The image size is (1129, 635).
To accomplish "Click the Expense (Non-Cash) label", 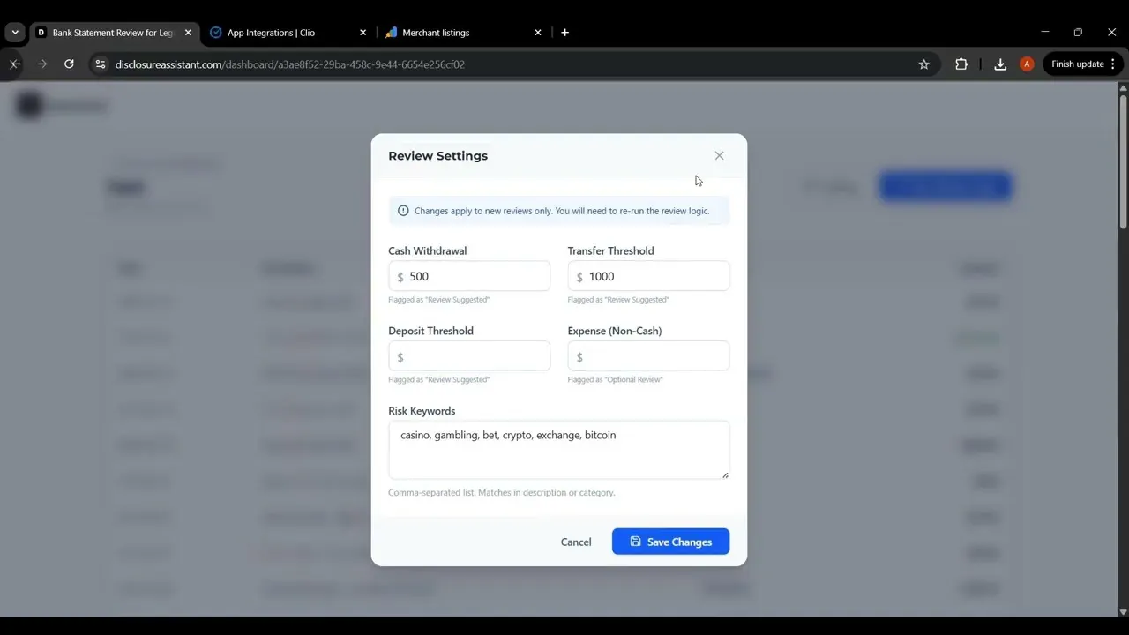I will pyautogui.click(x=615, y=331).
